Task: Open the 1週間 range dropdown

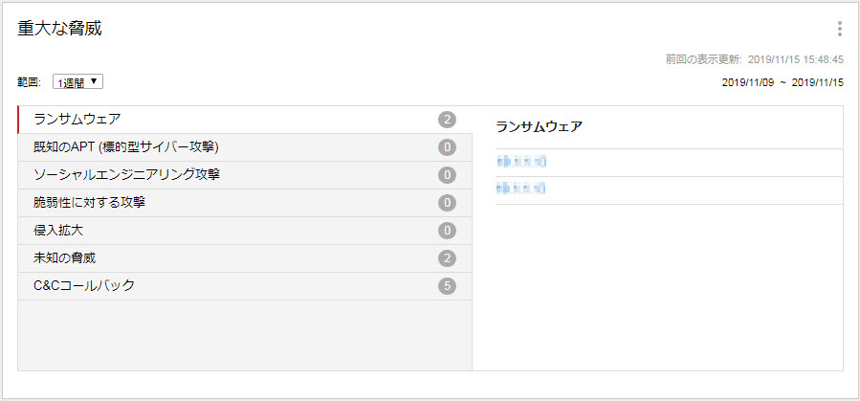Action: (x=78, y=82)
